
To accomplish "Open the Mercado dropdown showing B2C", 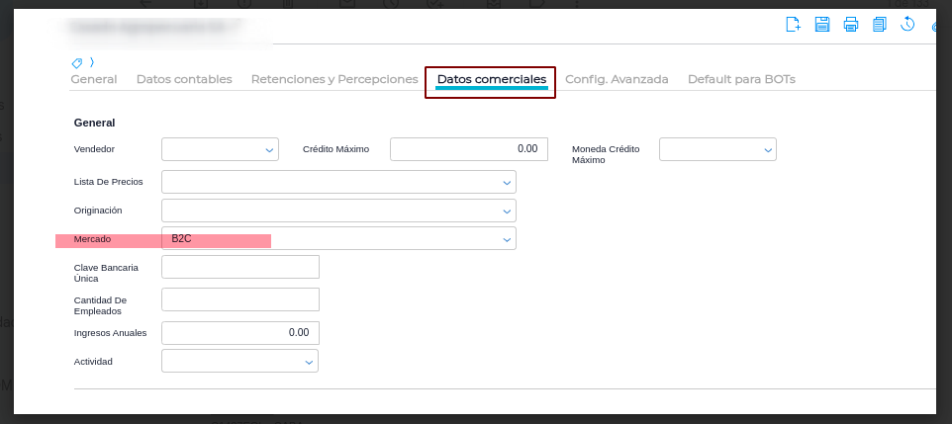I will click(x=507, y=239).
